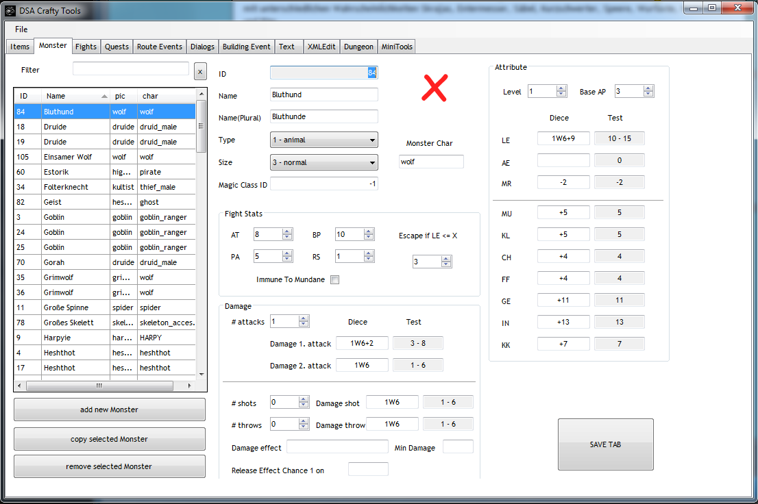Select the Goblin row with ID 3

105,217
